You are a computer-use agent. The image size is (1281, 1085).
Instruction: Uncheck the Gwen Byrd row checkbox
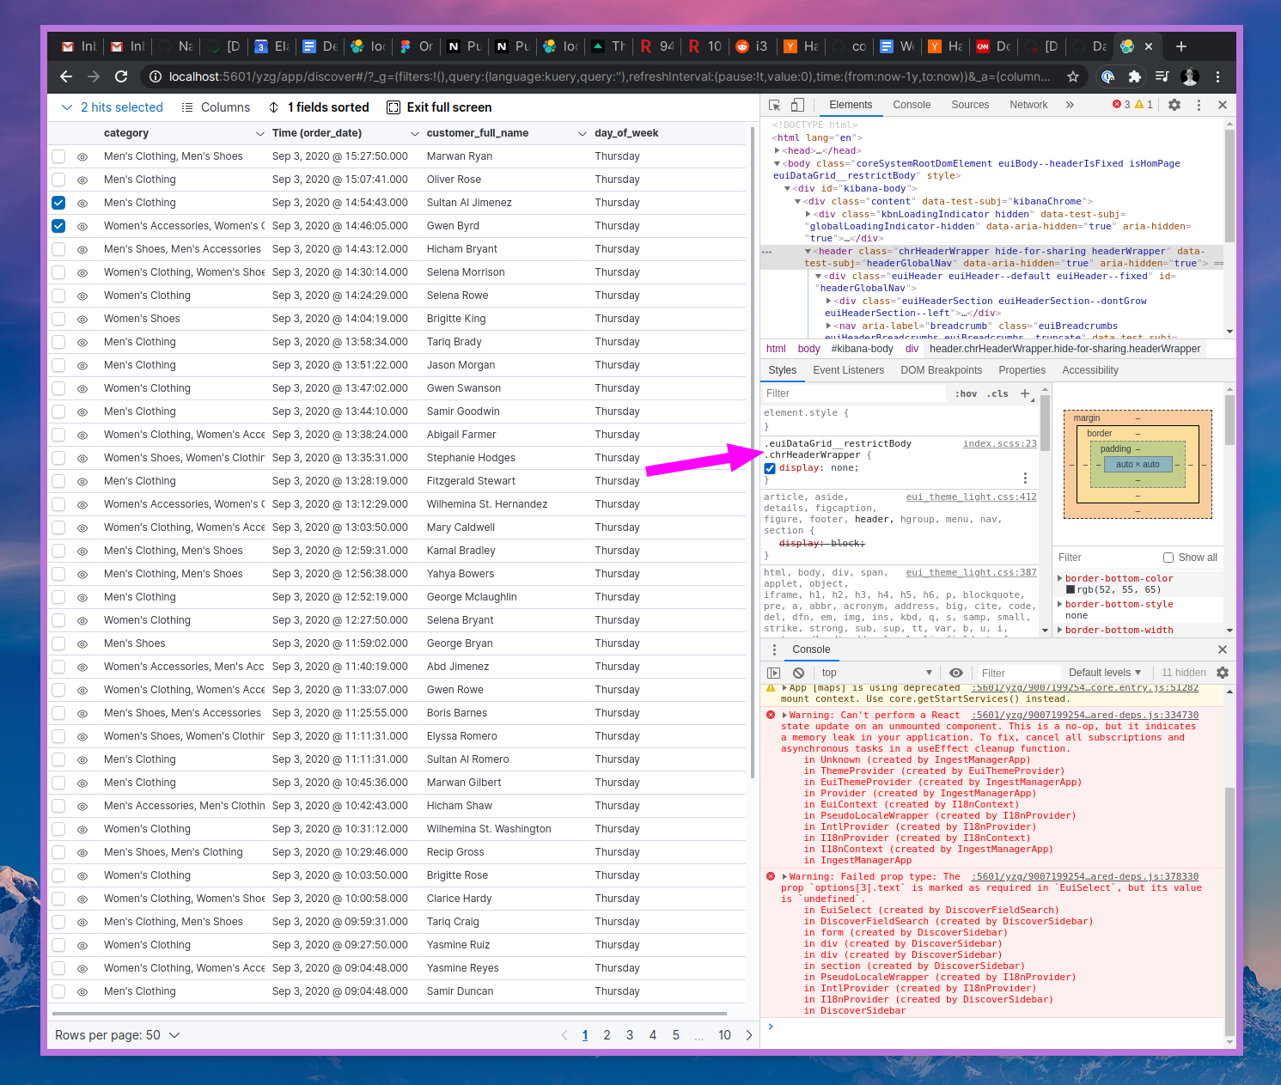58,226
